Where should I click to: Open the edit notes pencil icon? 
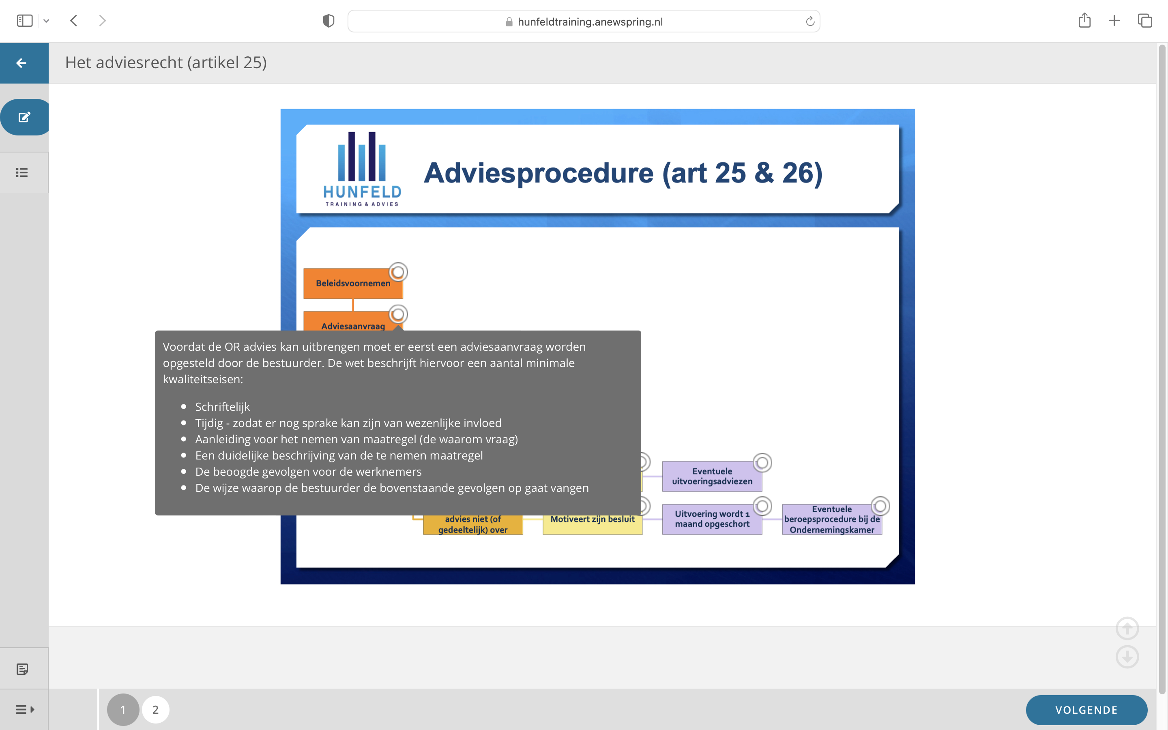[24, 117]
